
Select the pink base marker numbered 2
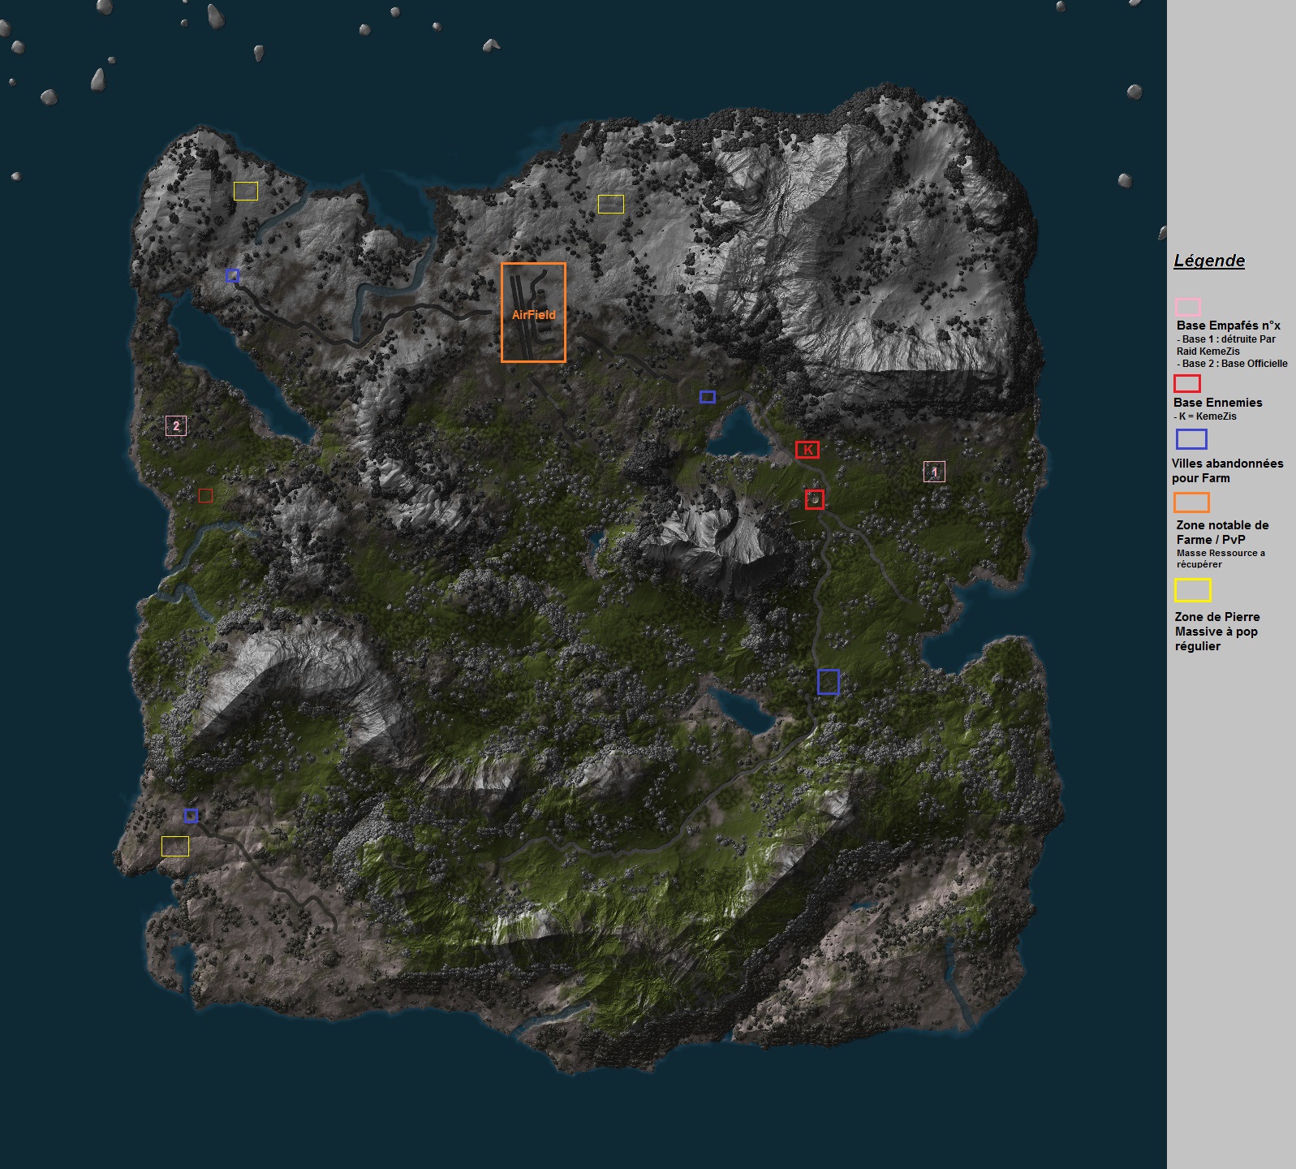tap(176, 426)
